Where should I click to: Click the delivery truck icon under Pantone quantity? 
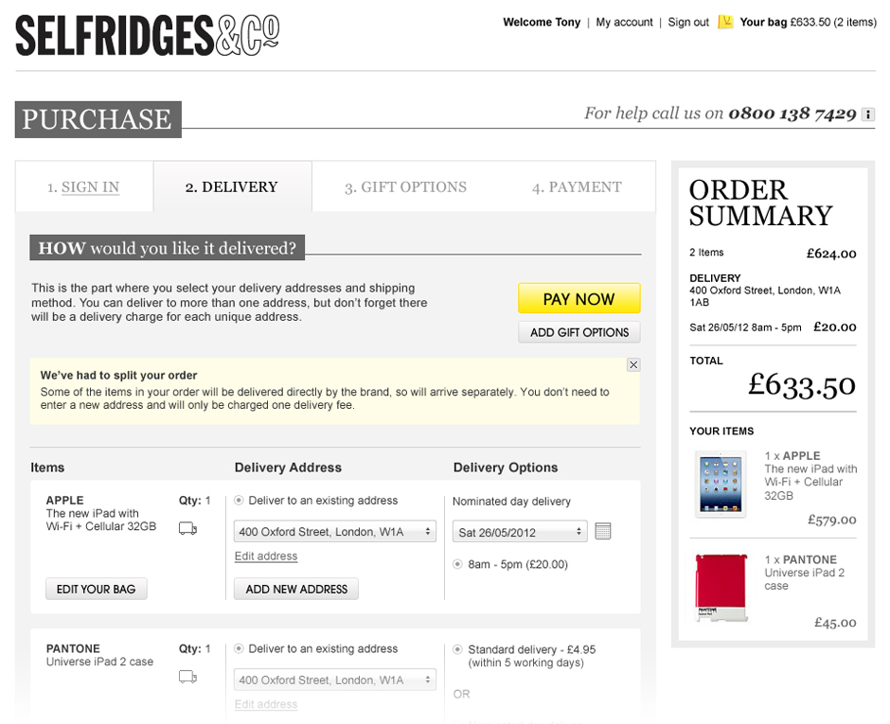pyautogui.click(x=187, y=677)
